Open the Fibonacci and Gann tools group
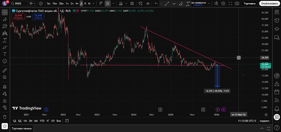The image size is (281, 132). click(x=5, y=26)
